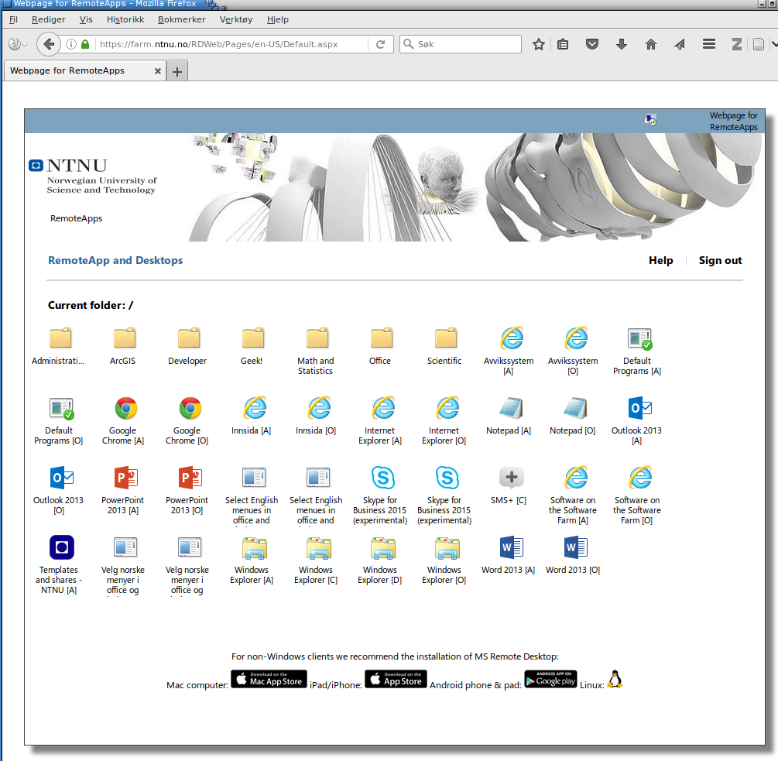Image resolution: width=778 pixels, height=761 pixels.
Task: Open Innsida [A] shortcut
Action: (255, 408)
